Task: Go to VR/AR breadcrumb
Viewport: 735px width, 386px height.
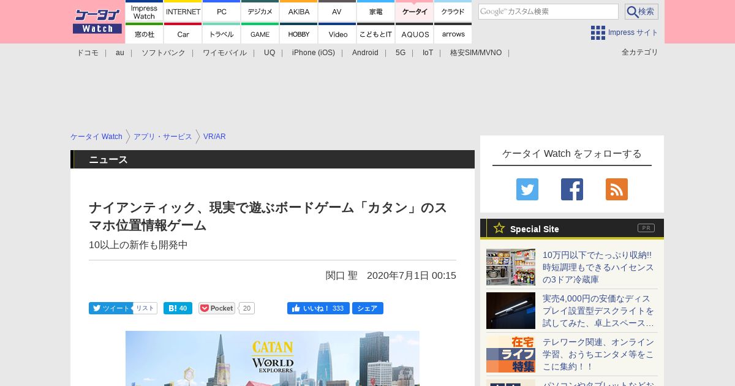Action: [214, 137]
